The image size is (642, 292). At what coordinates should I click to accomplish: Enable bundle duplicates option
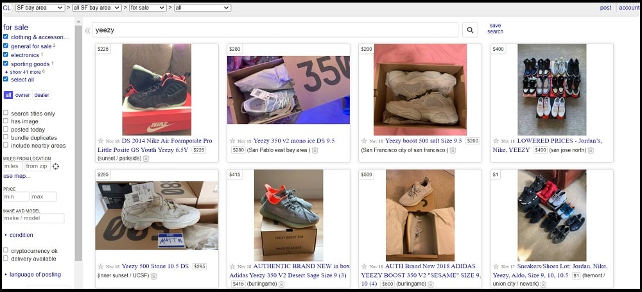point(6,137)
